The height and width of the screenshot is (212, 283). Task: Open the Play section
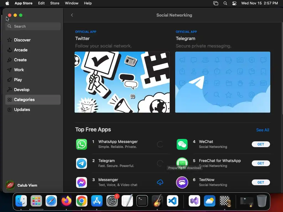[x=33, y=80]
